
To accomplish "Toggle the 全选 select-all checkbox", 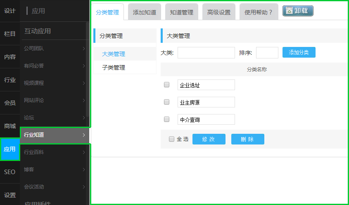I will (172, 139).
